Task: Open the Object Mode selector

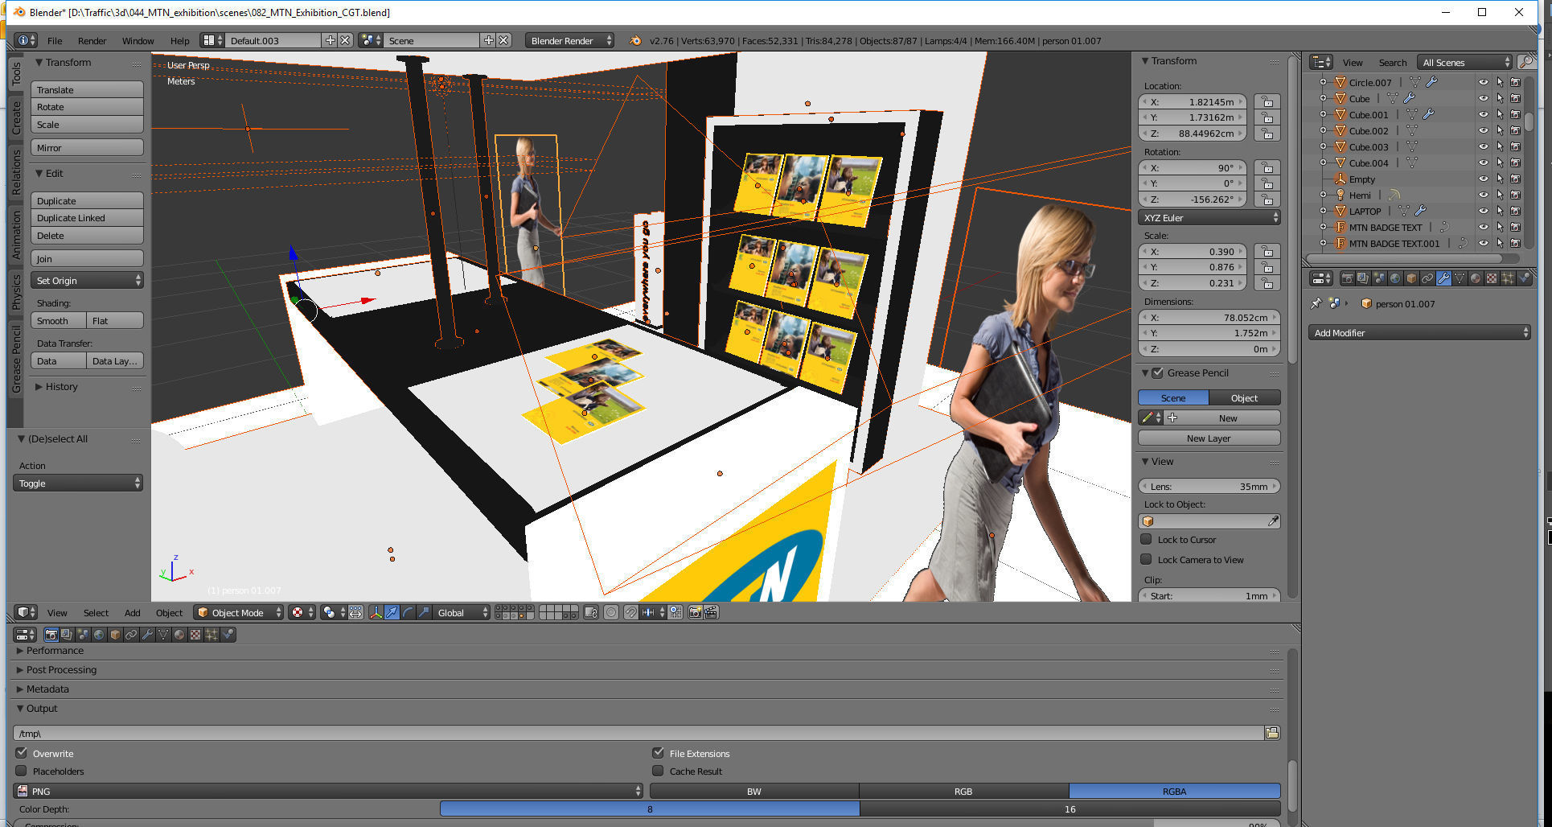Action: click(239, 613)
